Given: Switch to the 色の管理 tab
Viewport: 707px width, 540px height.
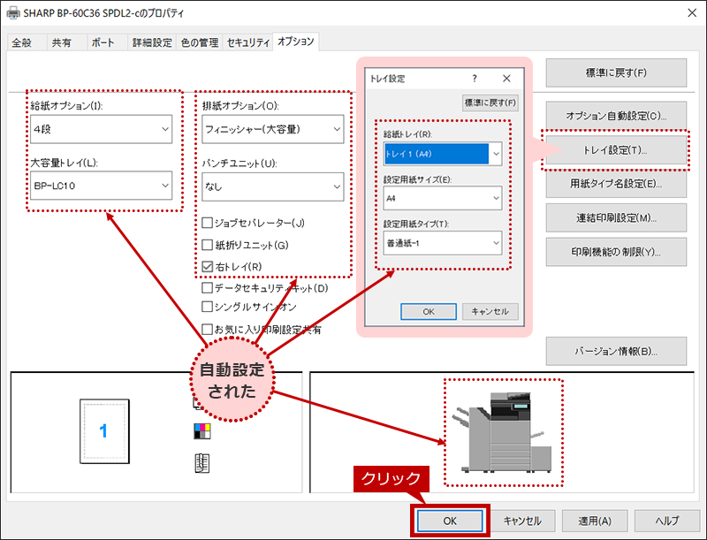Looking at the screenshot, I should (x=201, y=42).
